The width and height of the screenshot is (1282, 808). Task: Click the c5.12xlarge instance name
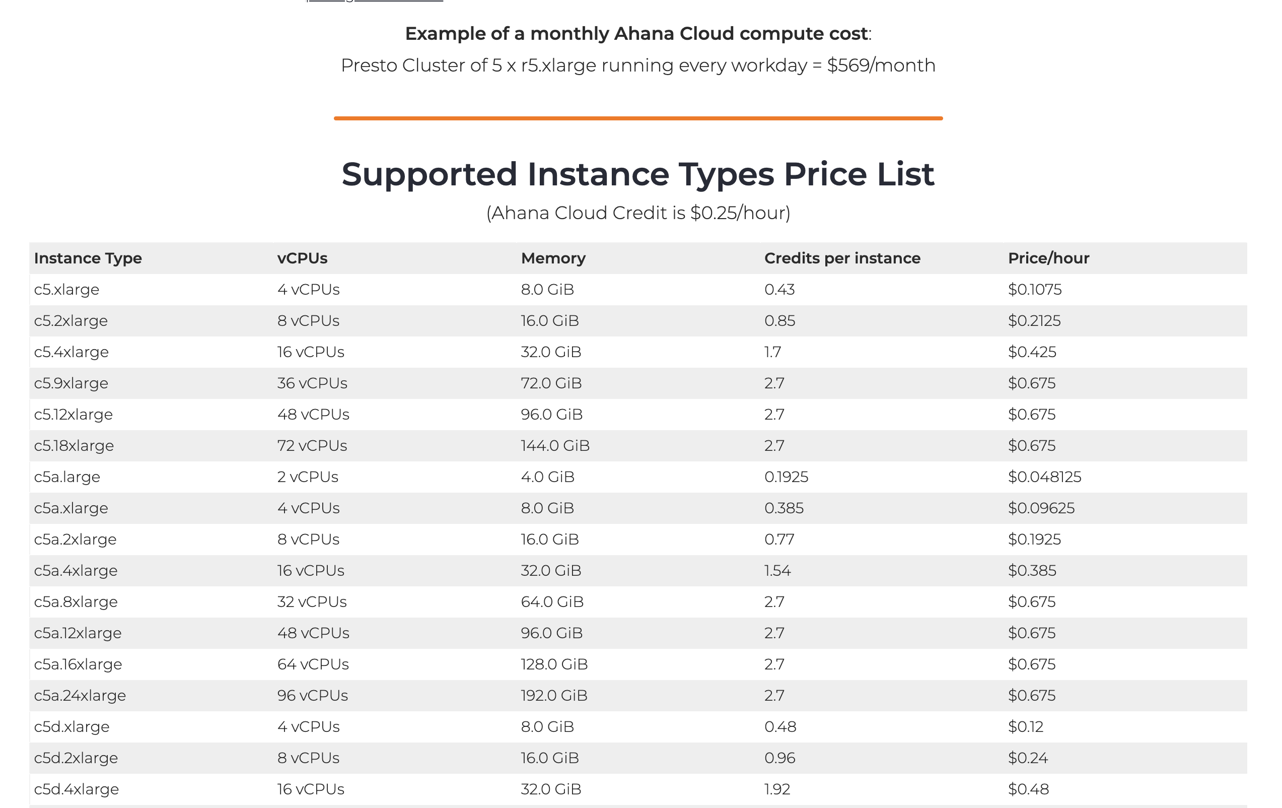[x=74, y=415]
